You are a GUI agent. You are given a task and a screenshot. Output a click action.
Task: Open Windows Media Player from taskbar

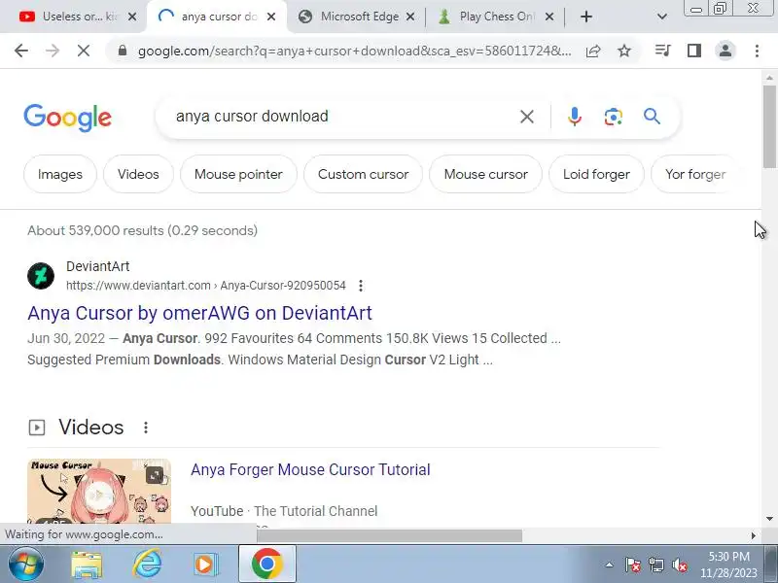205,565
